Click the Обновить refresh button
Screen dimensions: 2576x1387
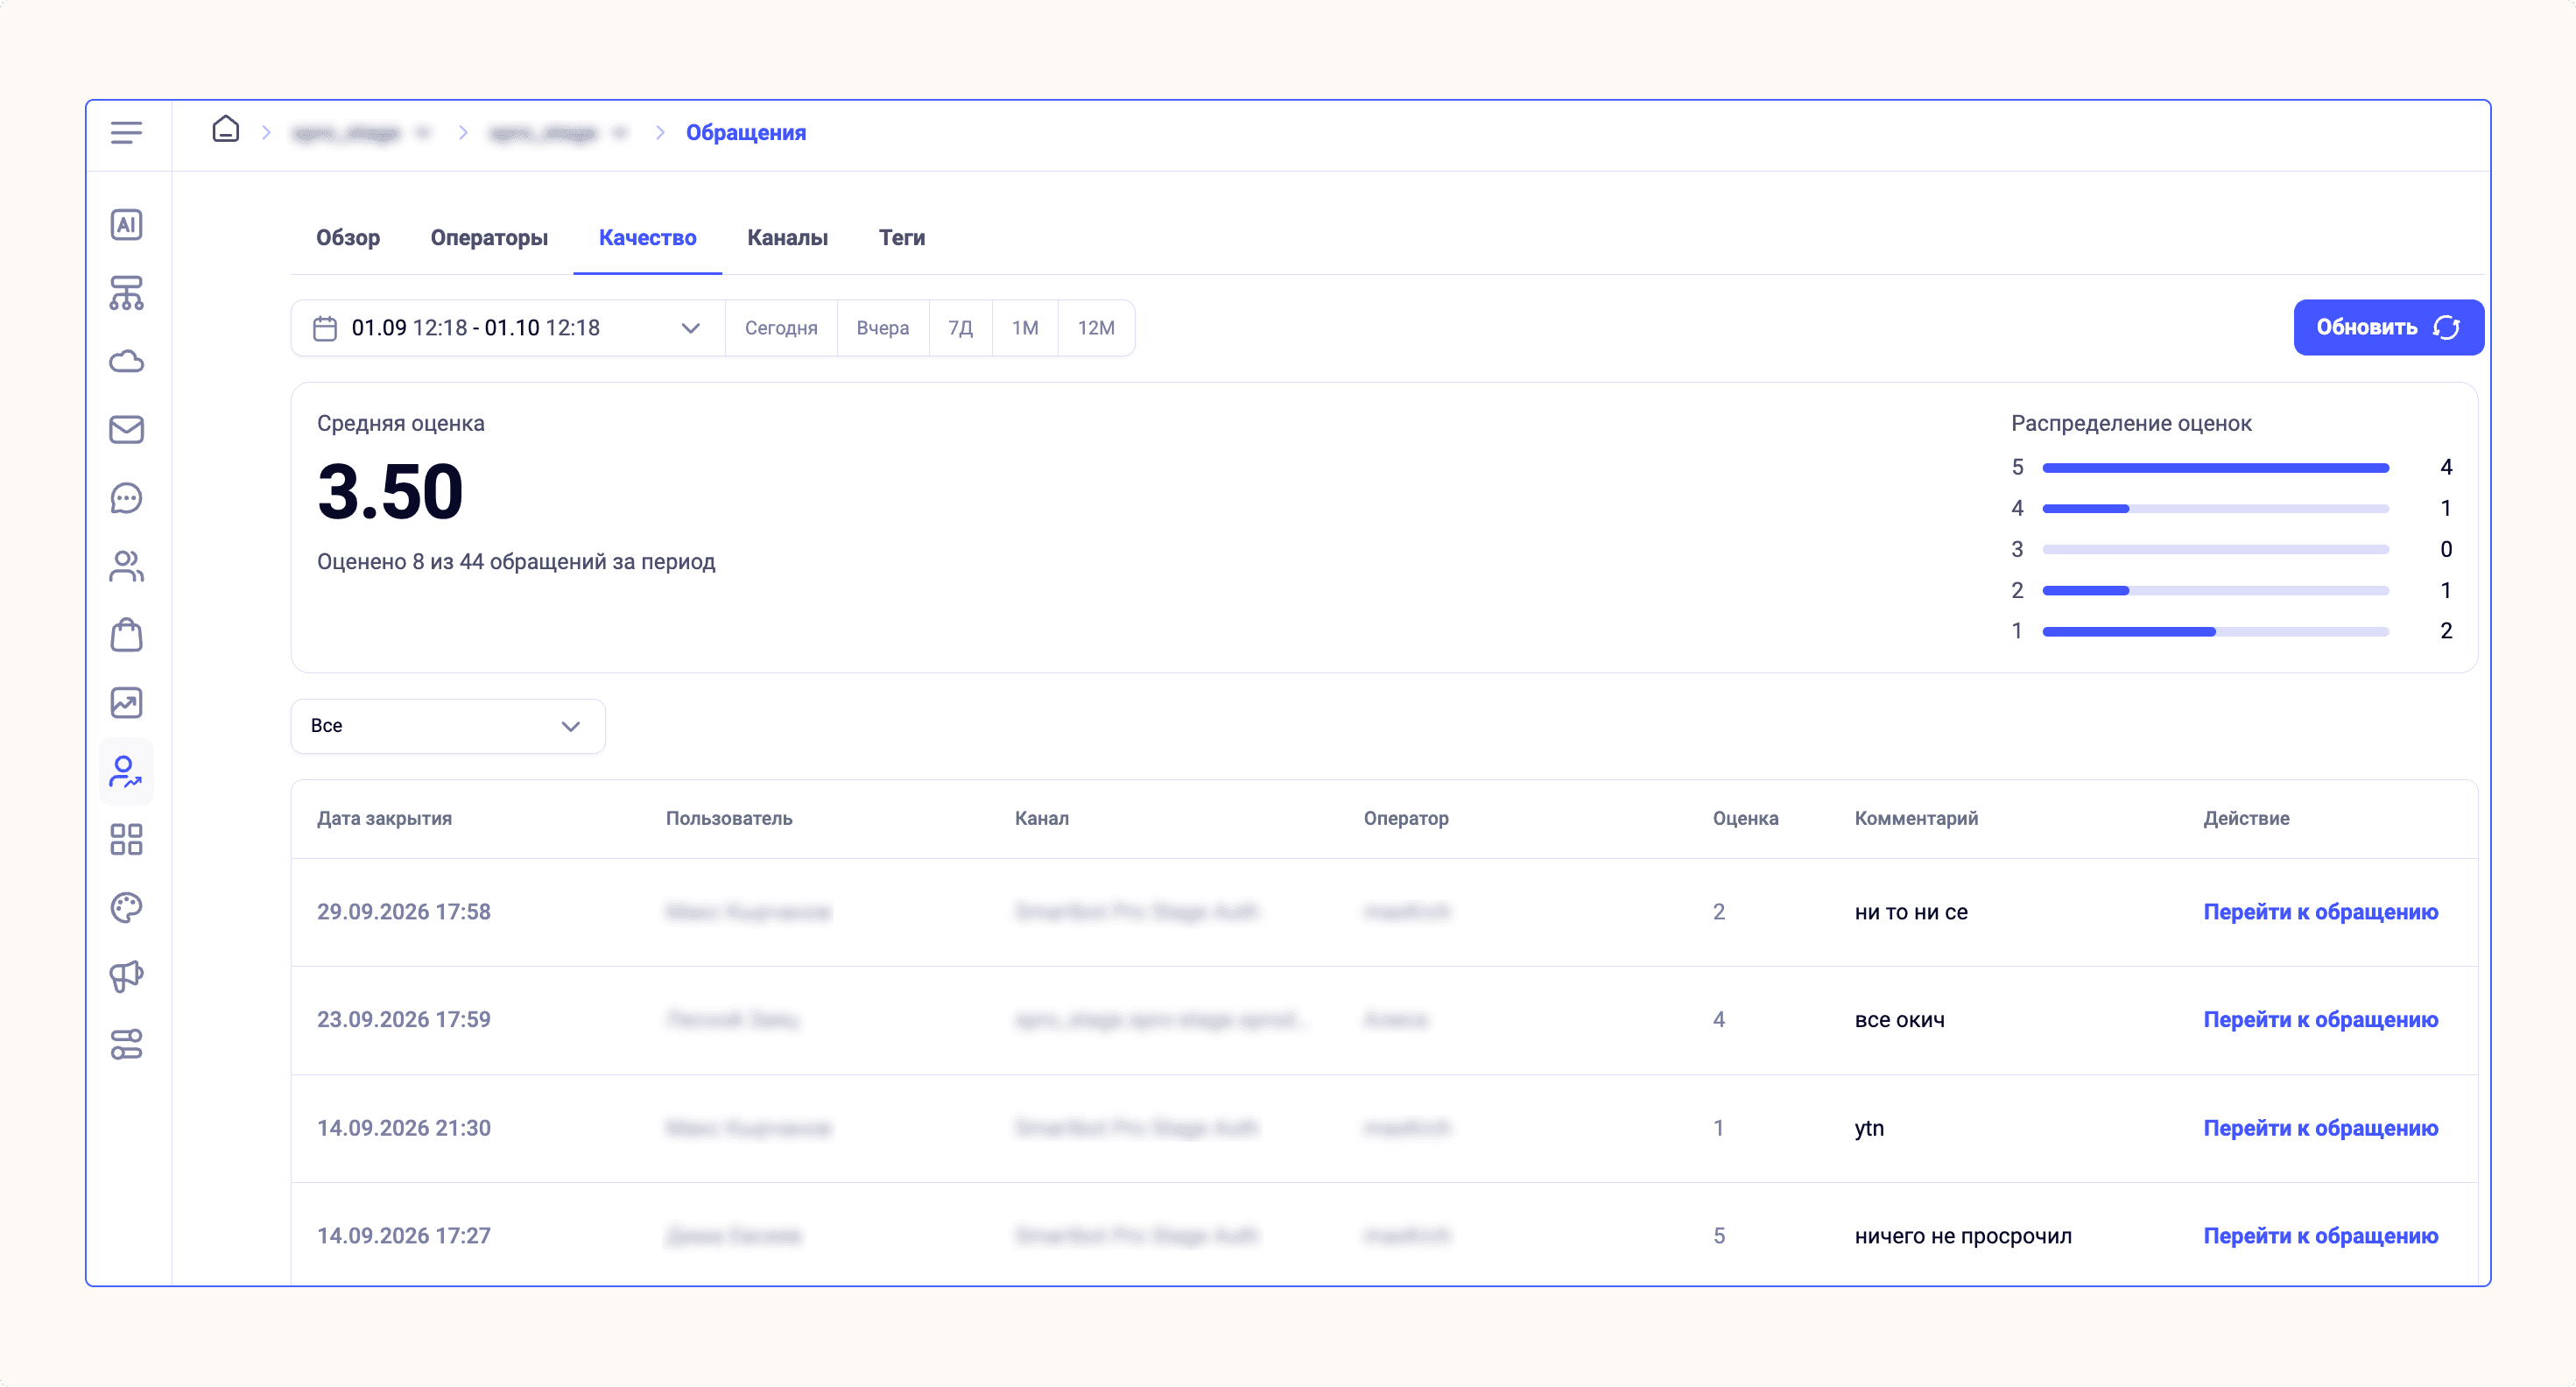pyautogui.click(x=2388, y=328)
